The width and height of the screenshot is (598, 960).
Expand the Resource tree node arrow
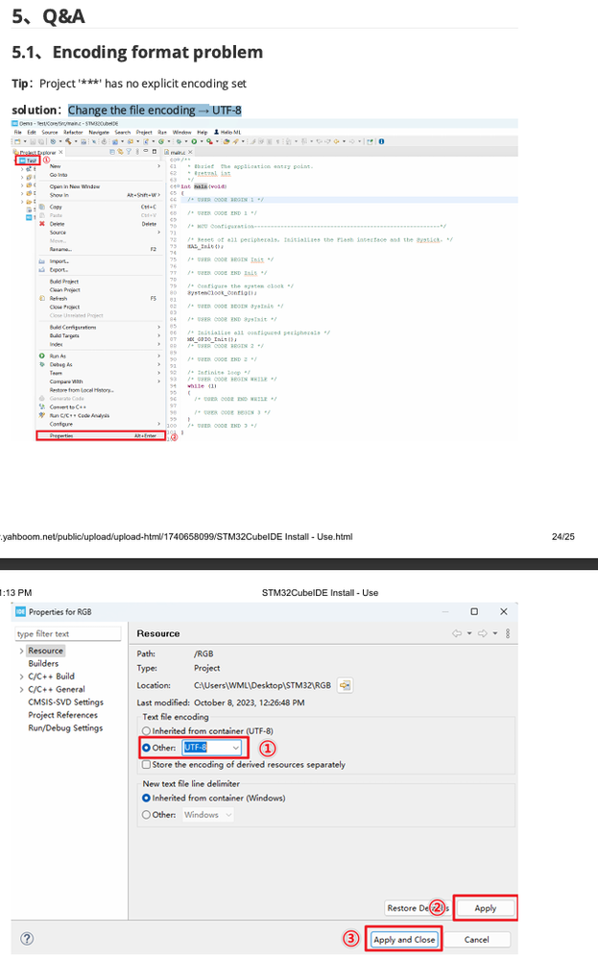[x=21, y=651]
